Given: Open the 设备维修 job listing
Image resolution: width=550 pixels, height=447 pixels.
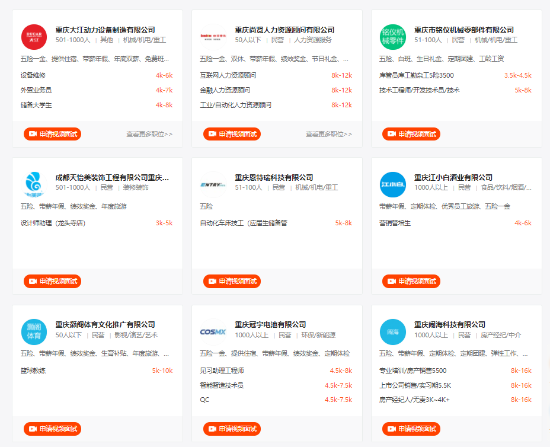Looking at the screenshot, I should pos(33,75).
